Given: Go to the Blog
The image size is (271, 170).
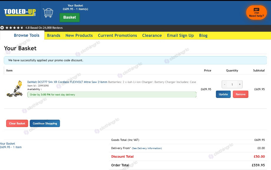Looking at the screenshot, I should (x=203, y=35).
